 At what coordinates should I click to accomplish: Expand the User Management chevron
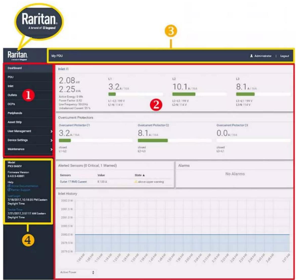point(51,131)
